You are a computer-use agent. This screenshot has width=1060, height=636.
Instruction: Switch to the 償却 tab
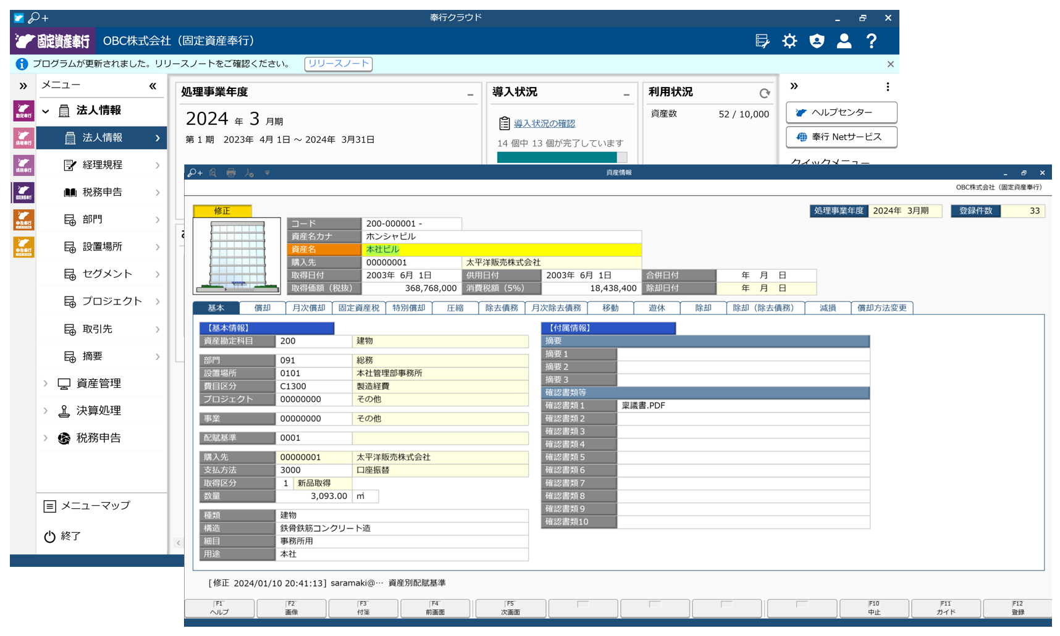coord(263,308)
